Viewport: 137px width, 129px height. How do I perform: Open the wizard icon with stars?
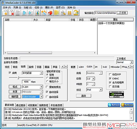pyautogui.click(x=44, y=13)
